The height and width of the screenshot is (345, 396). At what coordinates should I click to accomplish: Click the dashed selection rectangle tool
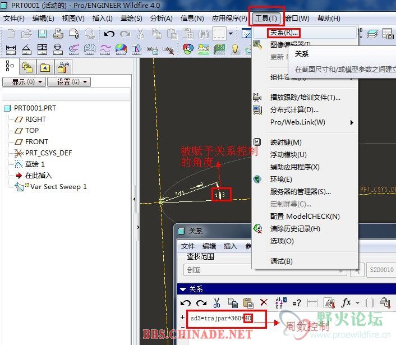click(219, 34)
